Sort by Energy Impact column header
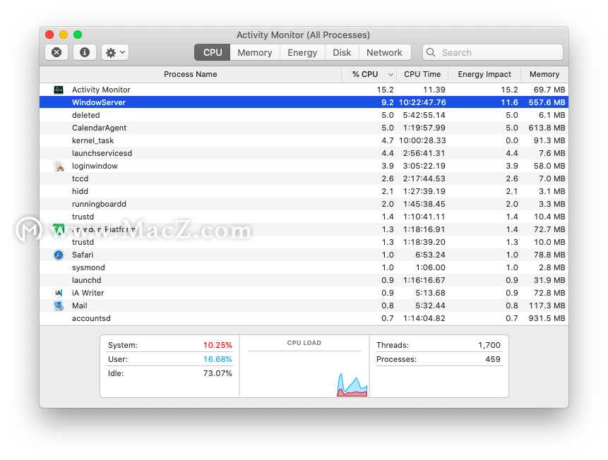The height and width of the screenshot is (460, 608). (484, 74)
